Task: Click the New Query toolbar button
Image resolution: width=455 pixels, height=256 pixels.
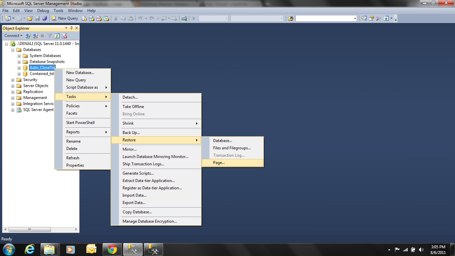Action: pyautogui.click(x=65, y=18)
